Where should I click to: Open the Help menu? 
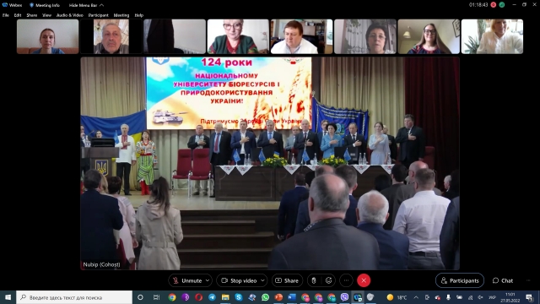[x=138, y=15]
